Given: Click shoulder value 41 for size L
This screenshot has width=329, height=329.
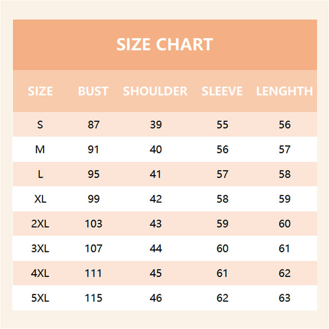Looking at the screenshot, I should [x=156, y=174].
